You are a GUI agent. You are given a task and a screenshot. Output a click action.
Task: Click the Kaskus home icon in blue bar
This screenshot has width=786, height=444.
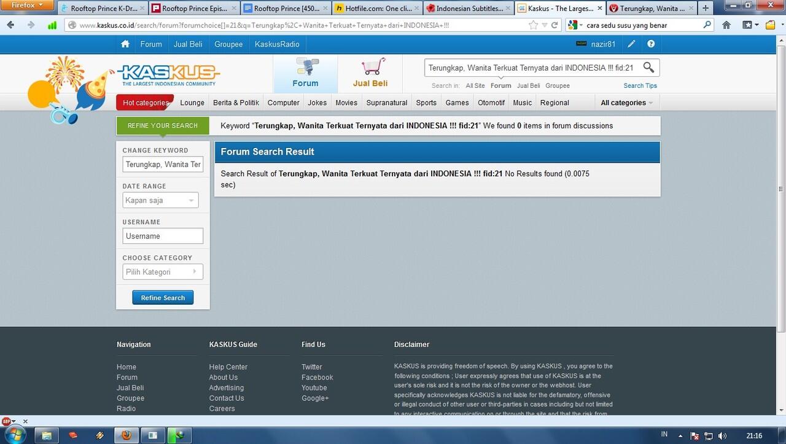pos(125,44)
